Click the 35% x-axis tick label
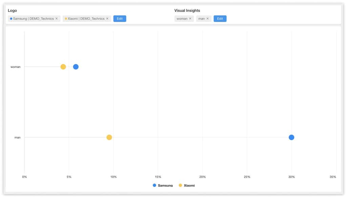 click(333, 177)
